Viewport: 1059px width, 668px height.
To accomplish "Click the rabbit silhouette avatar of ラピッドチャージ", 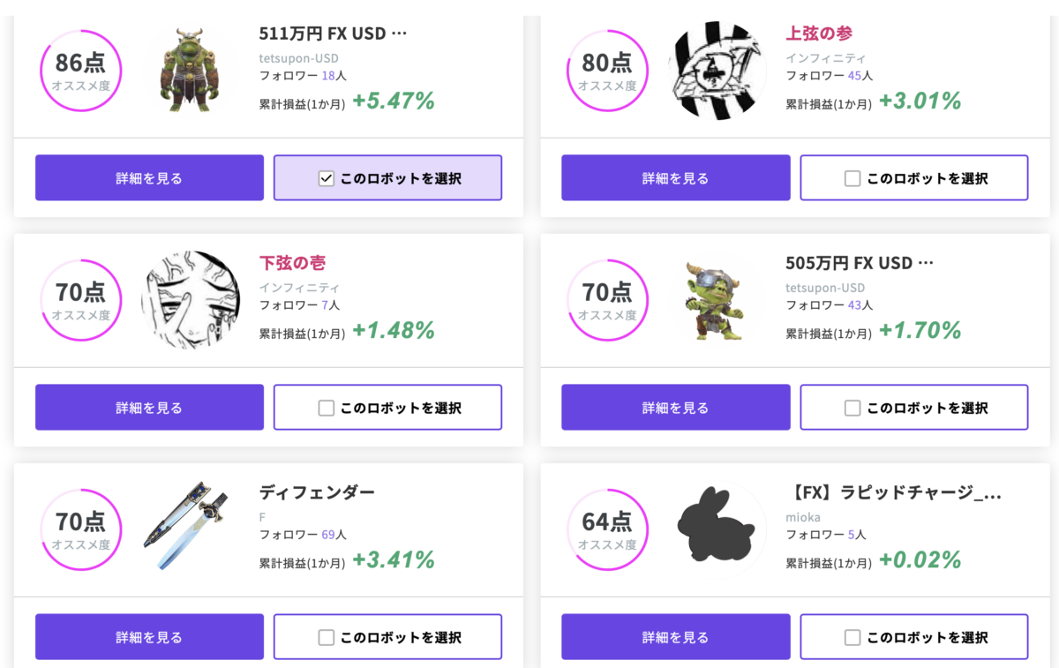I will 717,526.
